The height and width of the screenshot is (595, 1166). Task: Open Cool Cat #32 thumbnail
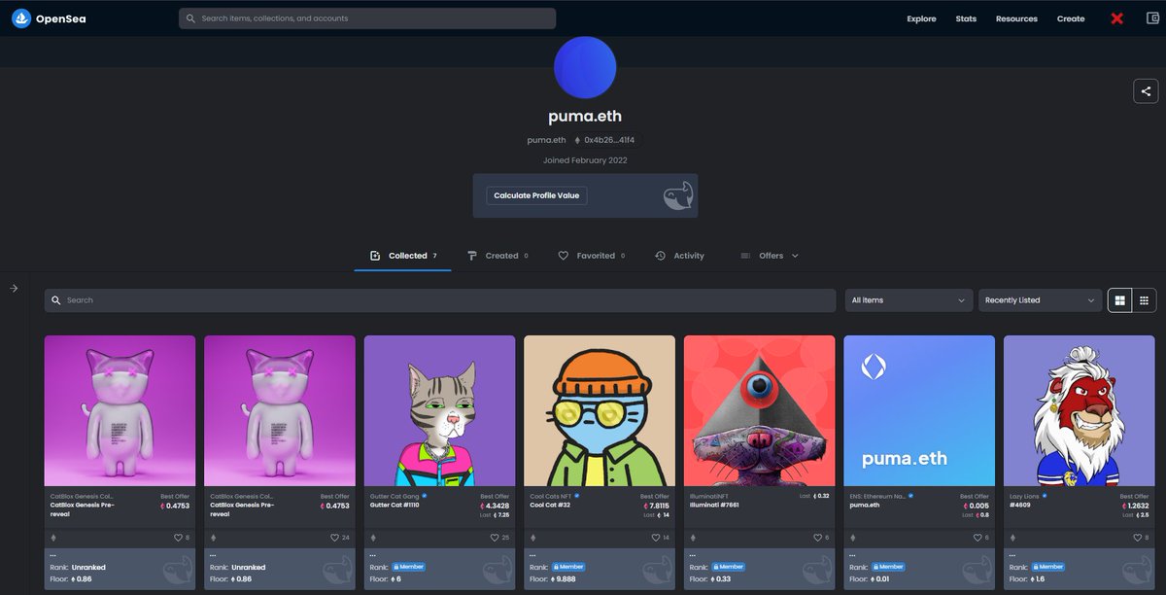tap(600, 411)
